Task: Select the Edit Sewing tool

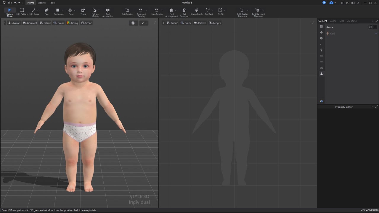Action: pos(127,12)
